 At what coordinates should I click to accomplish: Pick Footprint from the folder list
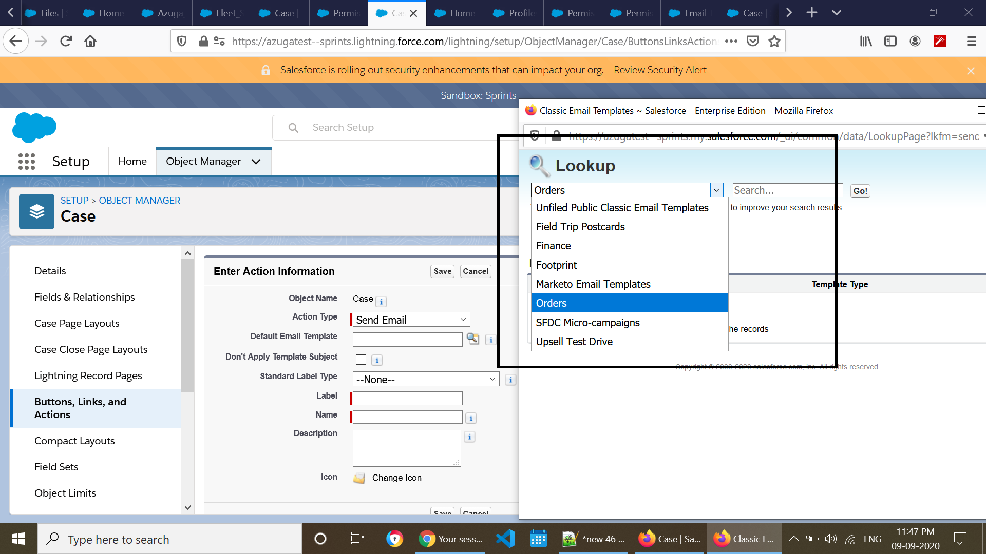pos(630,265)
